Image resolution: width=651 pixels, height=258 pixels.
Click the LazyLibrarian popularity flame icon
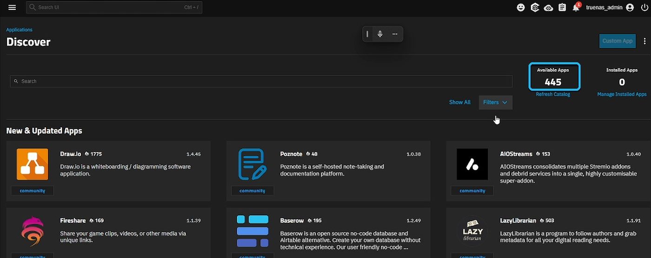(x=542, y=221)
